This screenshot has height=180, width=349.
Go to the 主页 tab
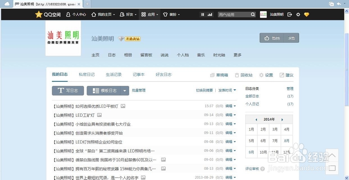click(96, 55)
